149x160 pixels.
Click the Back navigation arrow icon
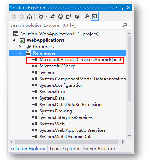click(14, 16)
